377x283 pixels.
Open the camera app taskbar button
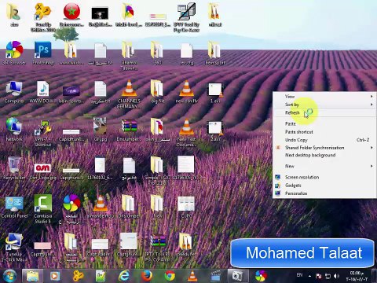click(237, 276)
